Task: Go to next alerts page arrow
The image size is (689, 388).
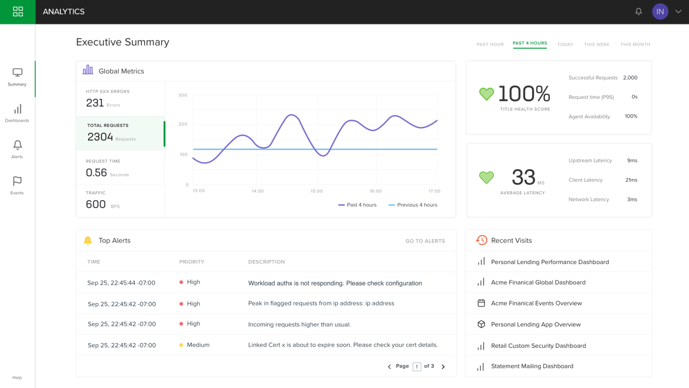Action: (x=443, y=366)
